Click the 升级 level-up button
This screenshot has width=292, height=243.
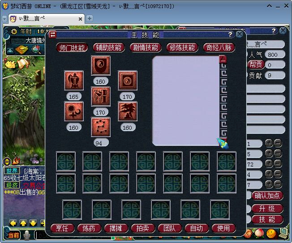tap(267, 209)
